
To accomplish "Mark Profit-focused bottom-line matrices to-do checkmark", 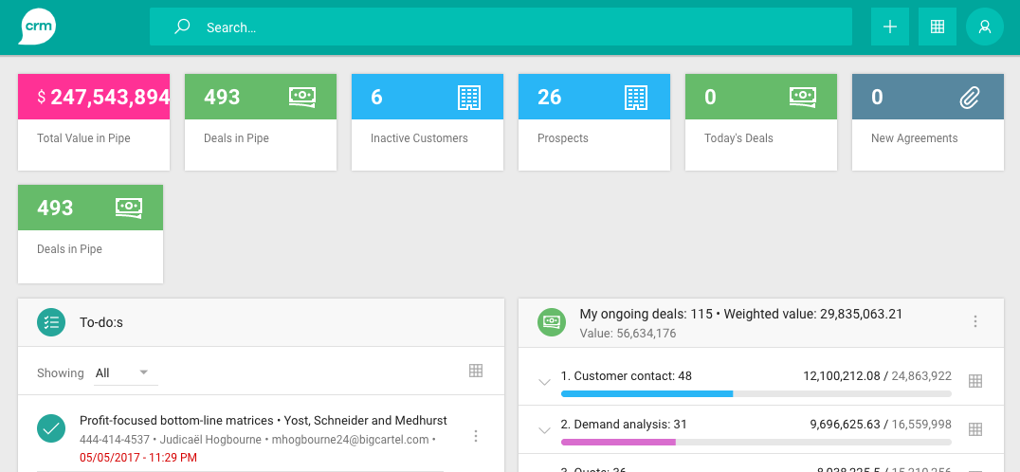I will [x=51, y=428].
